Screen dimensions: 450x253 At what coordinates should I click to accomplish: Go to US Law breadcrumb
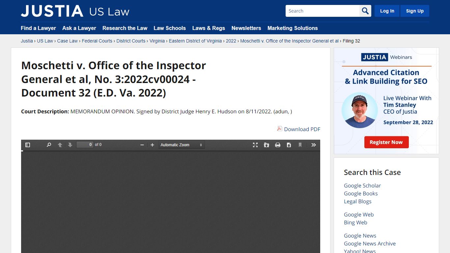point(45,41)
